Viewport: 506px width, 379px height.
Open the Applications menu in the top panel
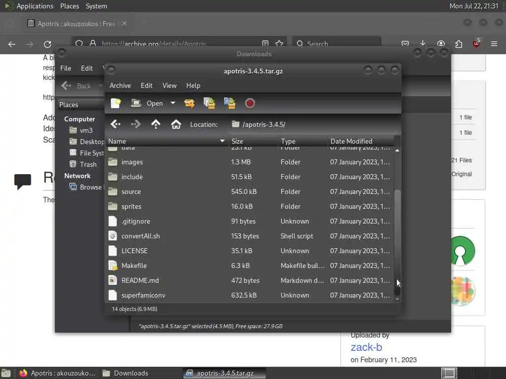coord(35,6)
